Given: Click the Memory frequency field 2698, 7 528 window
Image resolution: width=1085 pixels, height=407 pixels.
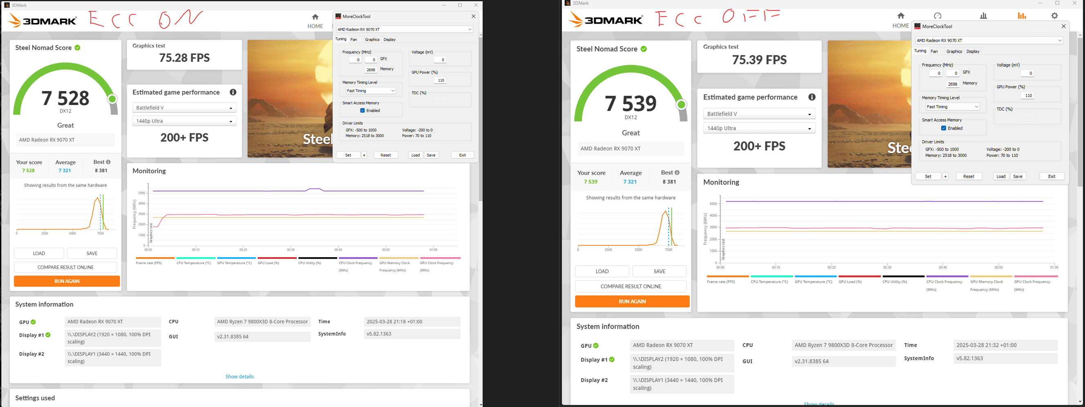Looking at the screenshot, I should [x=371, y=70].
